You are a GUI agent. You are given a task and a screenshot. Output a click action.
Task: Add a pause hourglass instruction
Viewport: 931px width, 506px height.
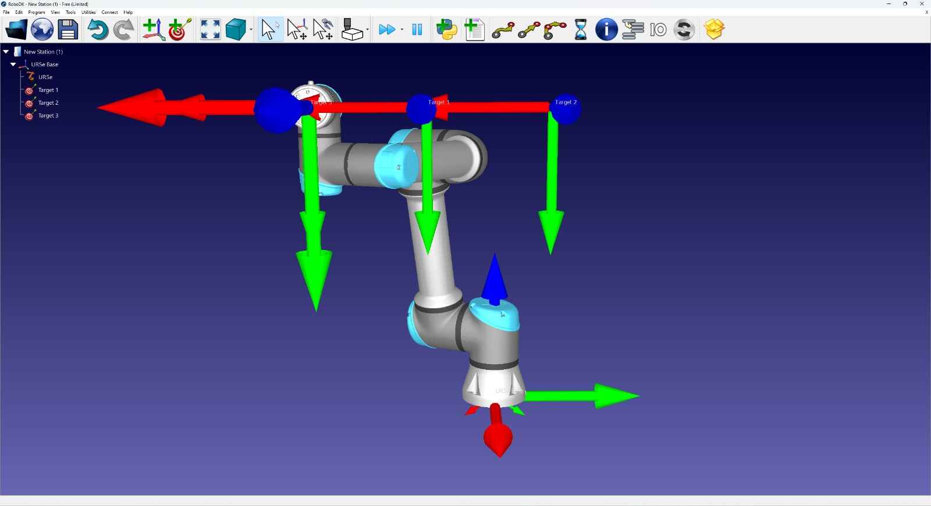point(581,30)
